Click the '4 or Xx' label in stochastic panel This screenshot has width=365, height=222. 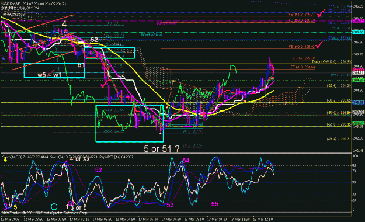(79, 159)
